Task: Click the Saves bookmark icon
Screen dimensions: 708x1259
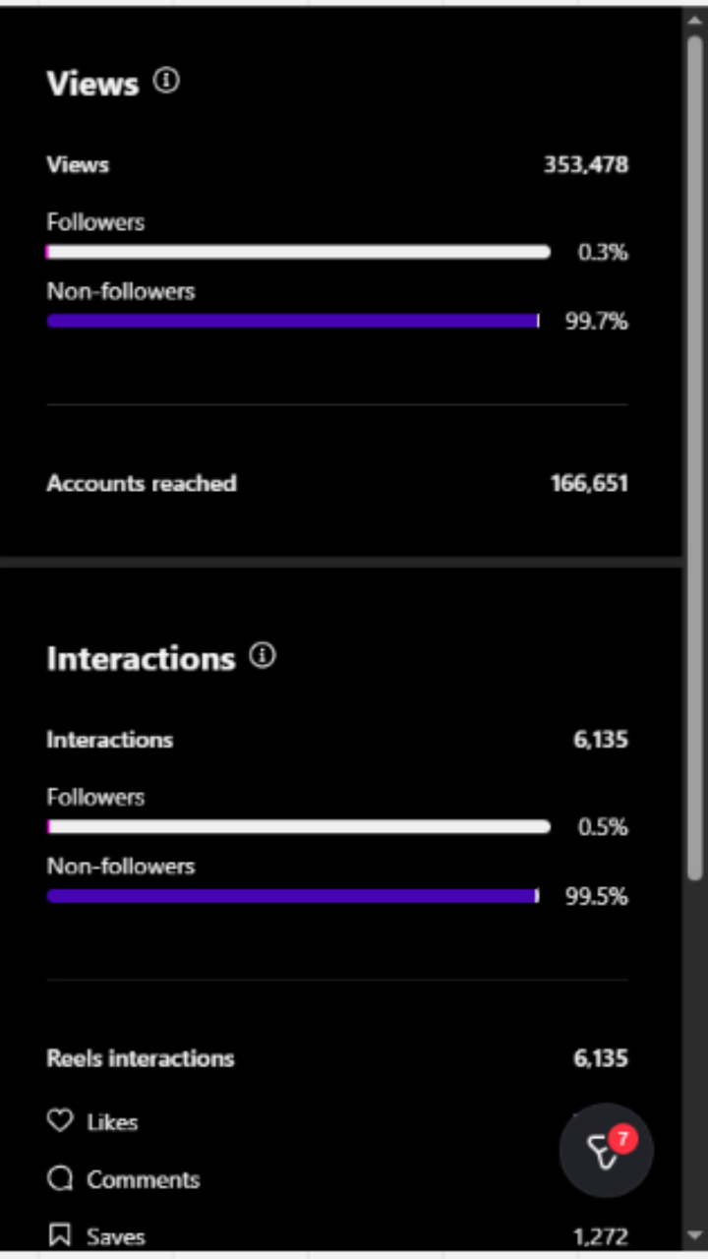Action: coord(60,1235)
